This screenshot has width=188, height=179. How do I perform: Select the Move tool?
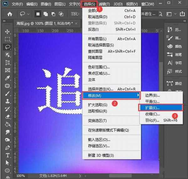[x=8, y=32]
